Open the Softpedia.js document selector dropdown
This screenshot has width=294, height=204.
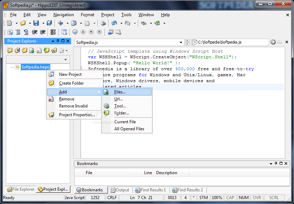(x=181, y=42)
